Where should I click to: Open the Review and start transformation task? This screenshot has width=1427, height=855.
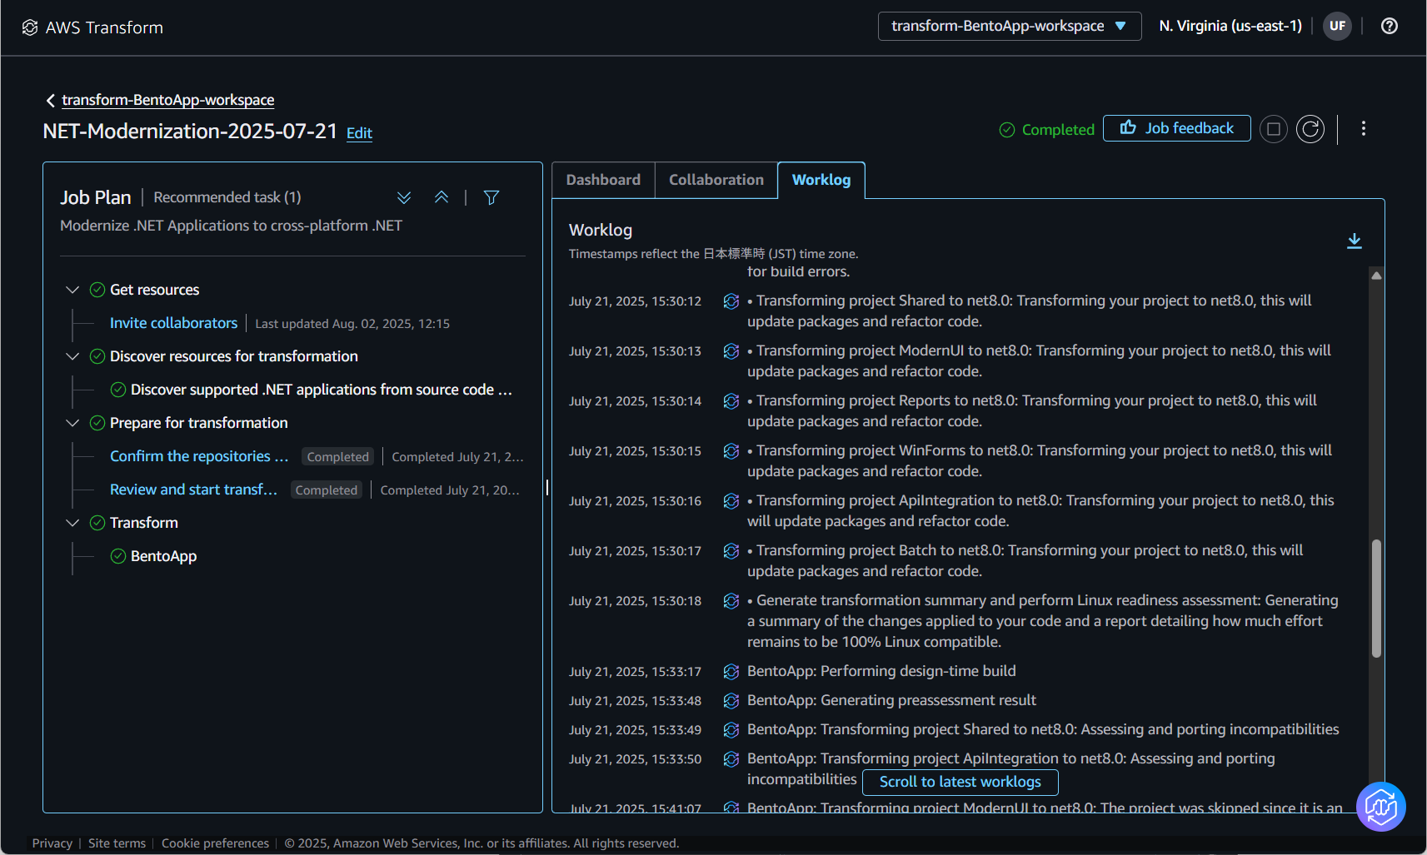[x=193, y=490]
